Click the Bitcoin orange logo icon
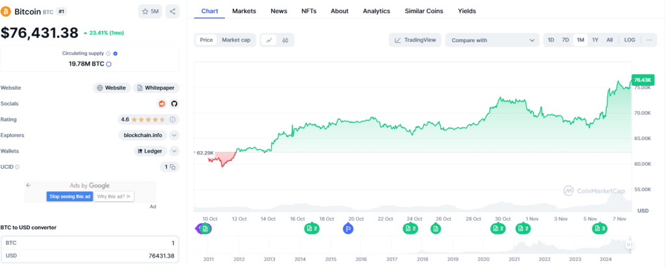The height and width of the screenshot is (268, 666). [6, 12]
